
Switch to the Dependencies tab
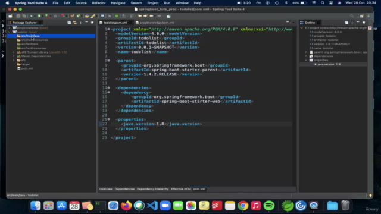click(x=124, y=189)
